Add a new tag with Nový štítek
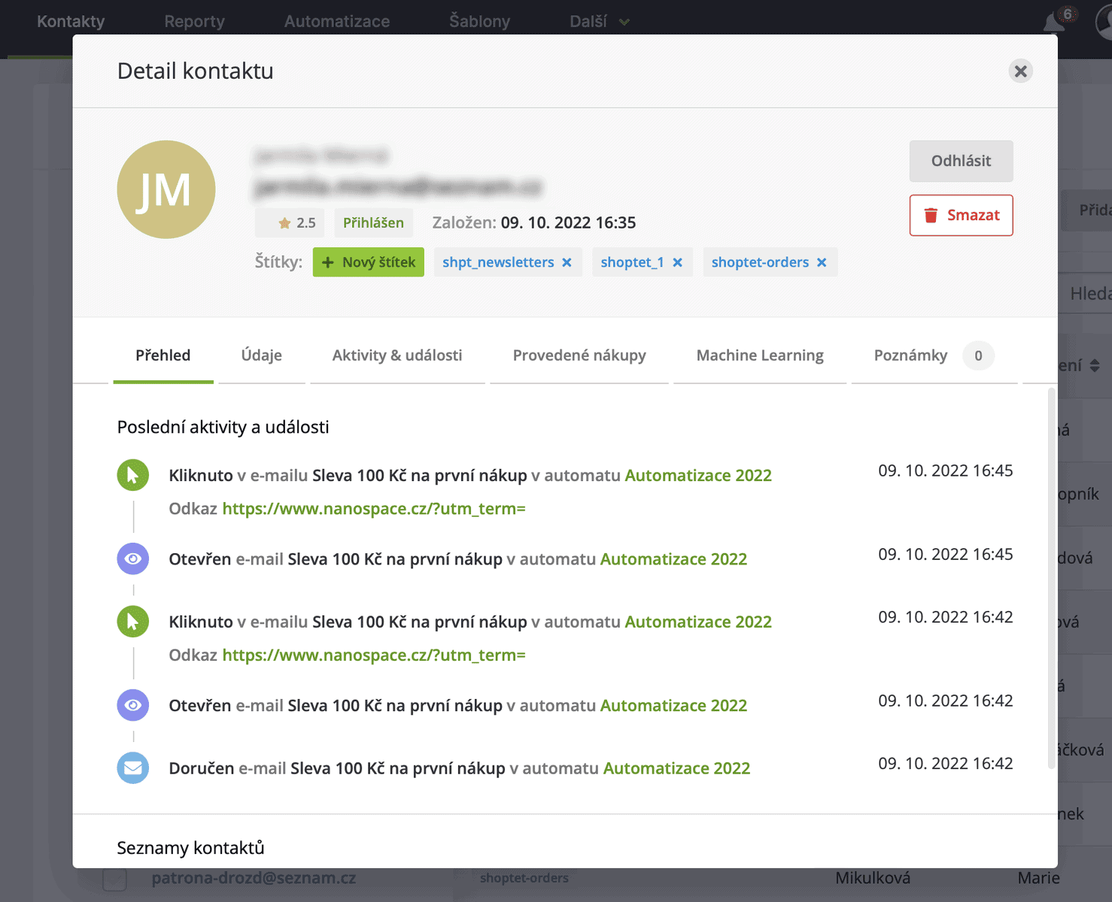Screen dimensions: 1112x902 (x=369, y=262)
